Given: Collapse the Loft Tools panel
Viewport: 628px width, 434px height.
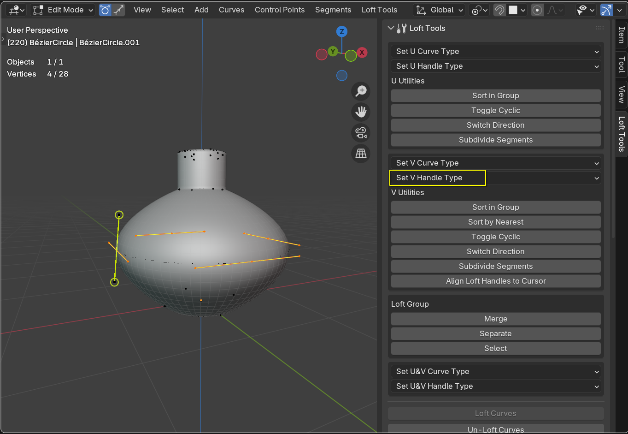Looking at the screenshot, I should (x=391, y=28).
